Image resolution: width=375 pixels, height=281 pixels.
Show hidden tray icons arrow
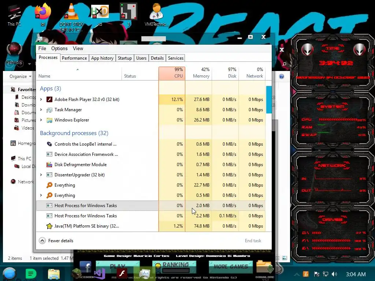click(297, 274)
